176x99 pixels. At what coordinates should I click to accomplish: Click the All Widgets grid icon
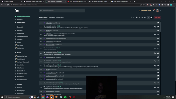pos(15,33)
